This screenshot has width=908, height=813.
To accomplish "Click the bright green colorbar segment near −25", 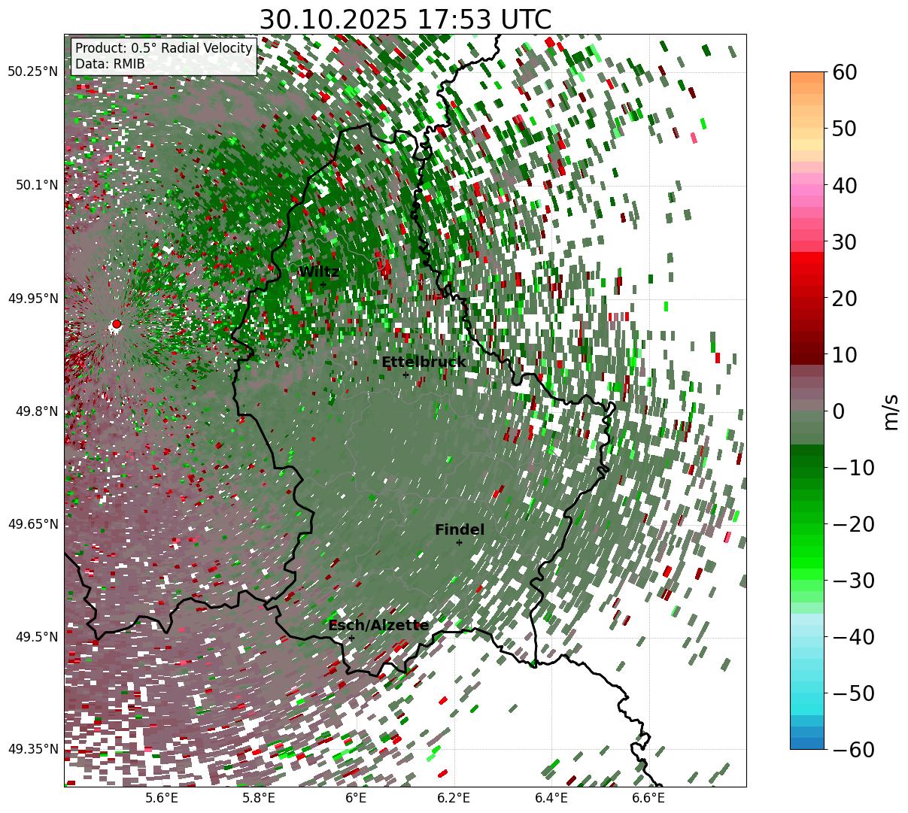I will (807, 552).
